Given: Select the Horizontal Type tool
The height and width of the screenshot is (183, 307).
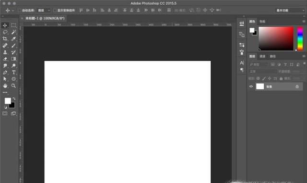Looking at the screenshot, I should click(13, 72).
